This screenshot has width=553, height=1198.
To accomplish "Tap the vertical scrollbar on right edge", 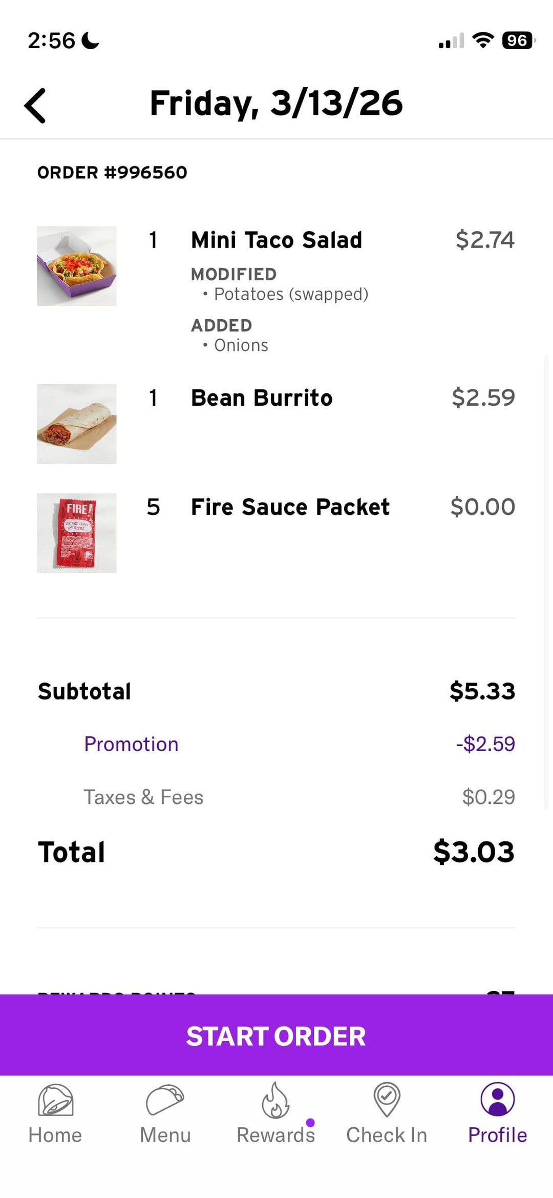I will (546, 579).
